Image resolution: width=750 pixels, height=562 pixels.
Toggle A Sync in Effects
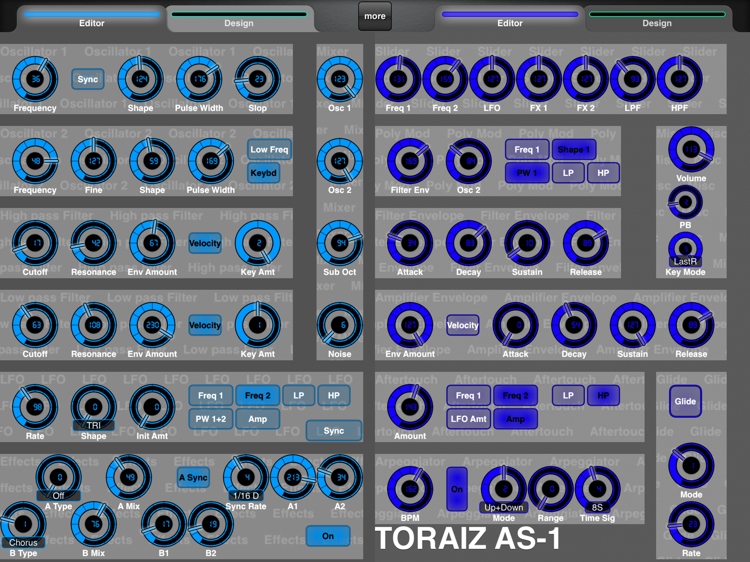(x=193, y=477)
